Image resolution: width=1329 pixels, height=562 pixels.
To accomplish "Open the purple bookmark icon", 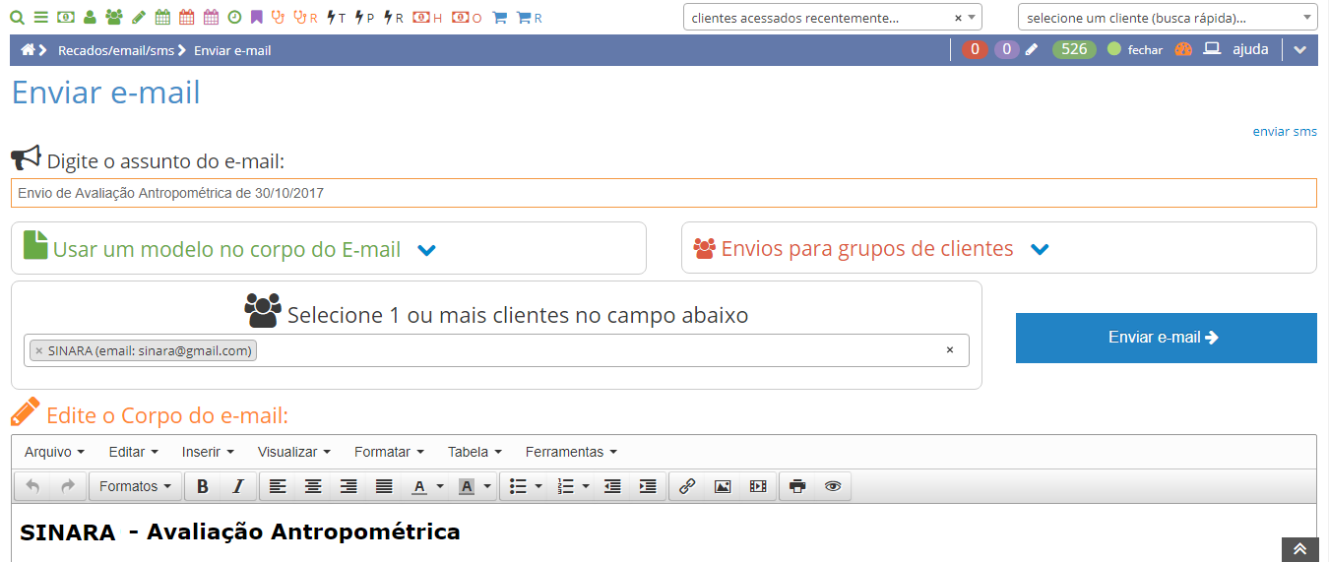I will point(256,18).
